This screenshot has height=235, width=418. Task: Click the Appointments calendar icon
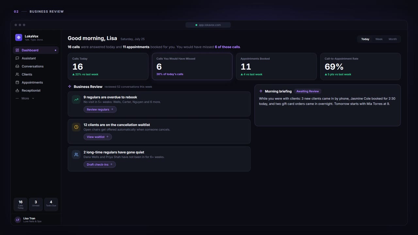coord(17,82)
